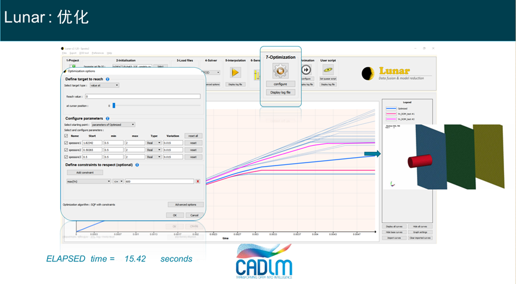This screenshot has width=516, height=284.
Task: Show info for Configure parameters
Action: (x=107, y=118)
